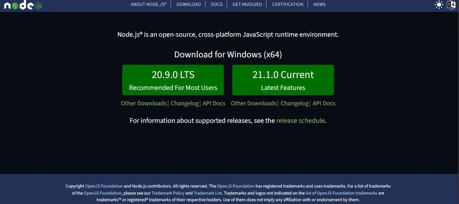This screenshot has height=204, width=459.
Task: Go to the DOWNLOAD nav item
Action: click(x=189, y=4)
